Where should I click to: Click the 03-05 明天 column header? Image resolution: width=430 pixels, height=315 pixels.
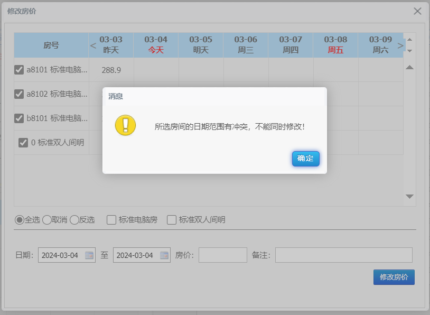tap(201, 45)
